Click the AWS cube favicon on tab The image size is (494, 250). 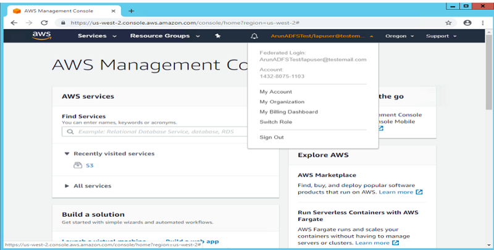coord(17,11)
